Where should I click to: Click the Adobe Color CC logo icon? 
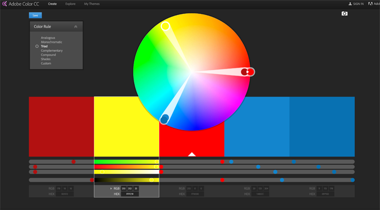click(4, 4)
